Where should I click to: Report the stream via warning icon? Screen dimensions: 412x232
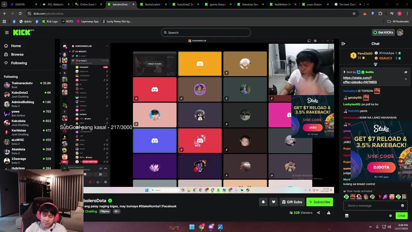329,213
